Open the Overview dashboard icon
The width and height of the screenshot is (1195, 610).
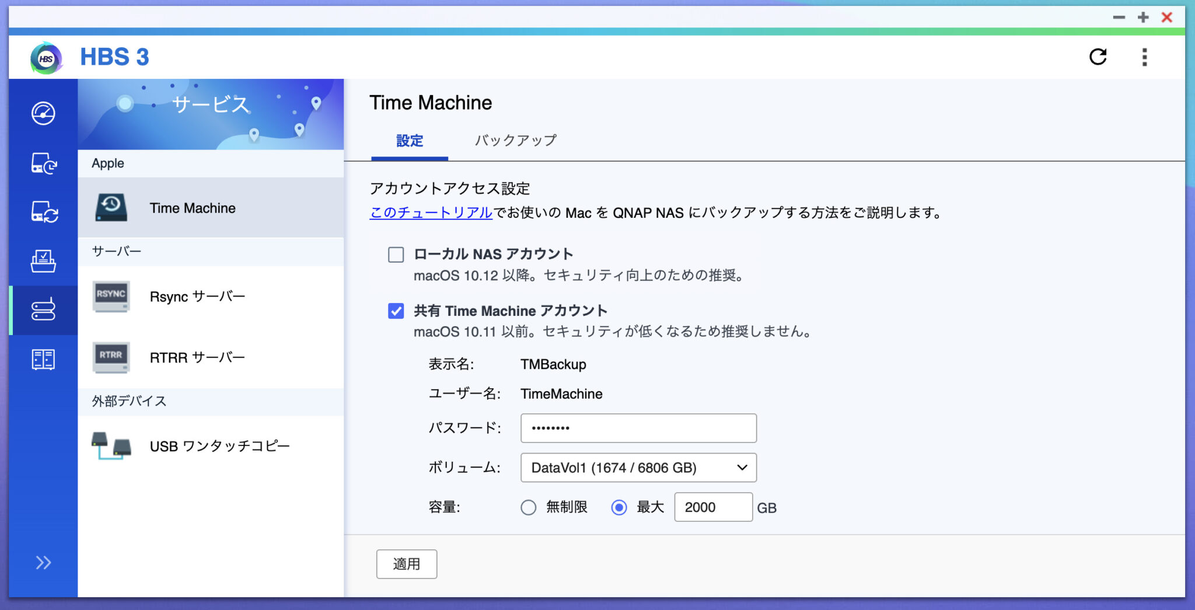(43, 114)
